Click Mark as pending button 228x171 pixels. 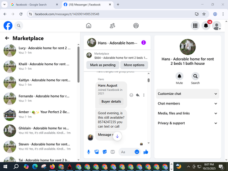pyautogui.click(x=103, y=65)
